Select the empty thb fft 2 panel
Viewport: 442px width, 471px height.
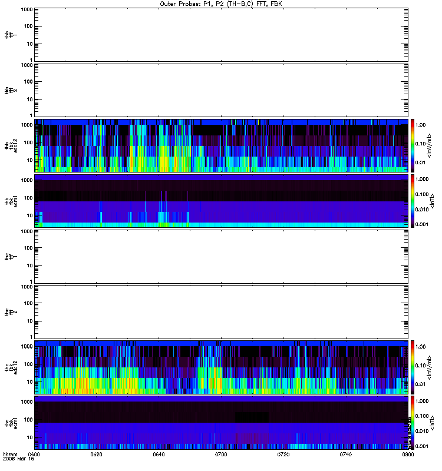[221, 90]
